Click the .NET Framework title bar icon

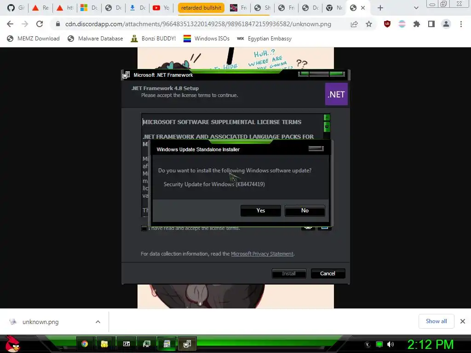coord(126,75)
